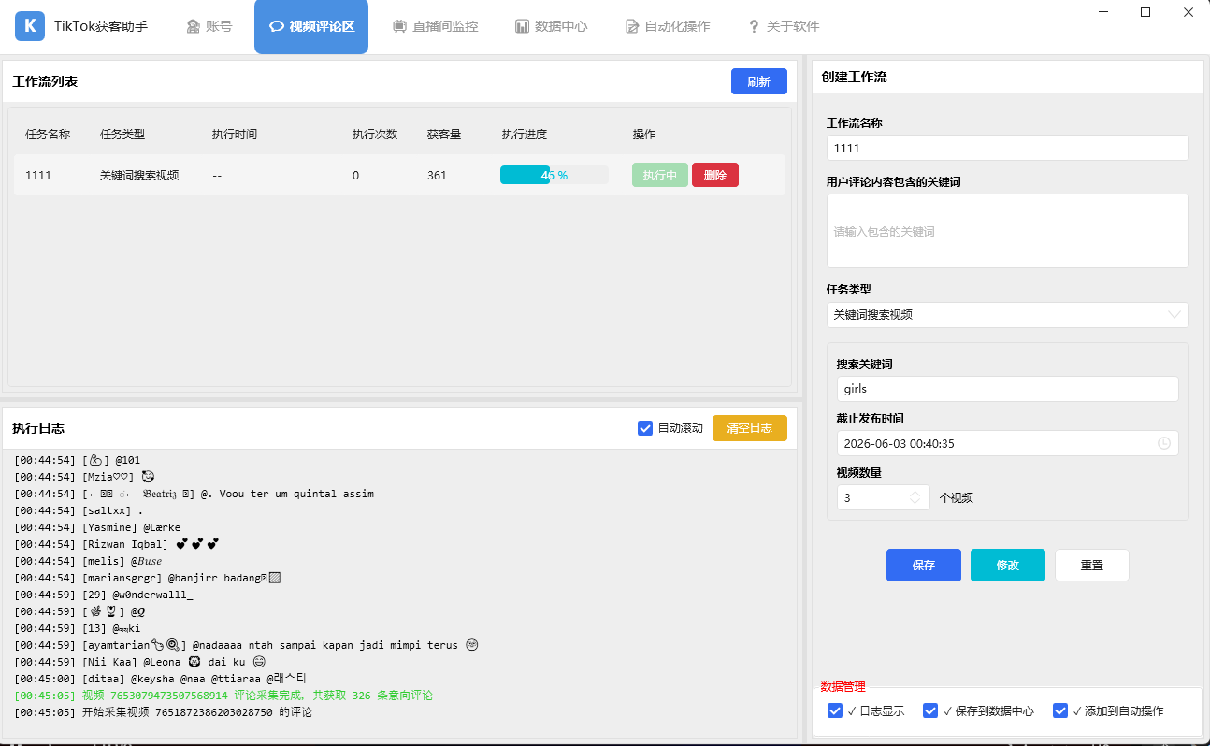Go to the 数据中心 tab

(x=551, y=26)
